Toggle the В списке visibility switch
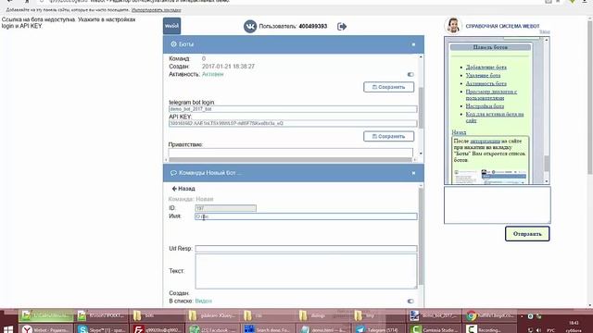The image size is (593, 333). point(410,302)
